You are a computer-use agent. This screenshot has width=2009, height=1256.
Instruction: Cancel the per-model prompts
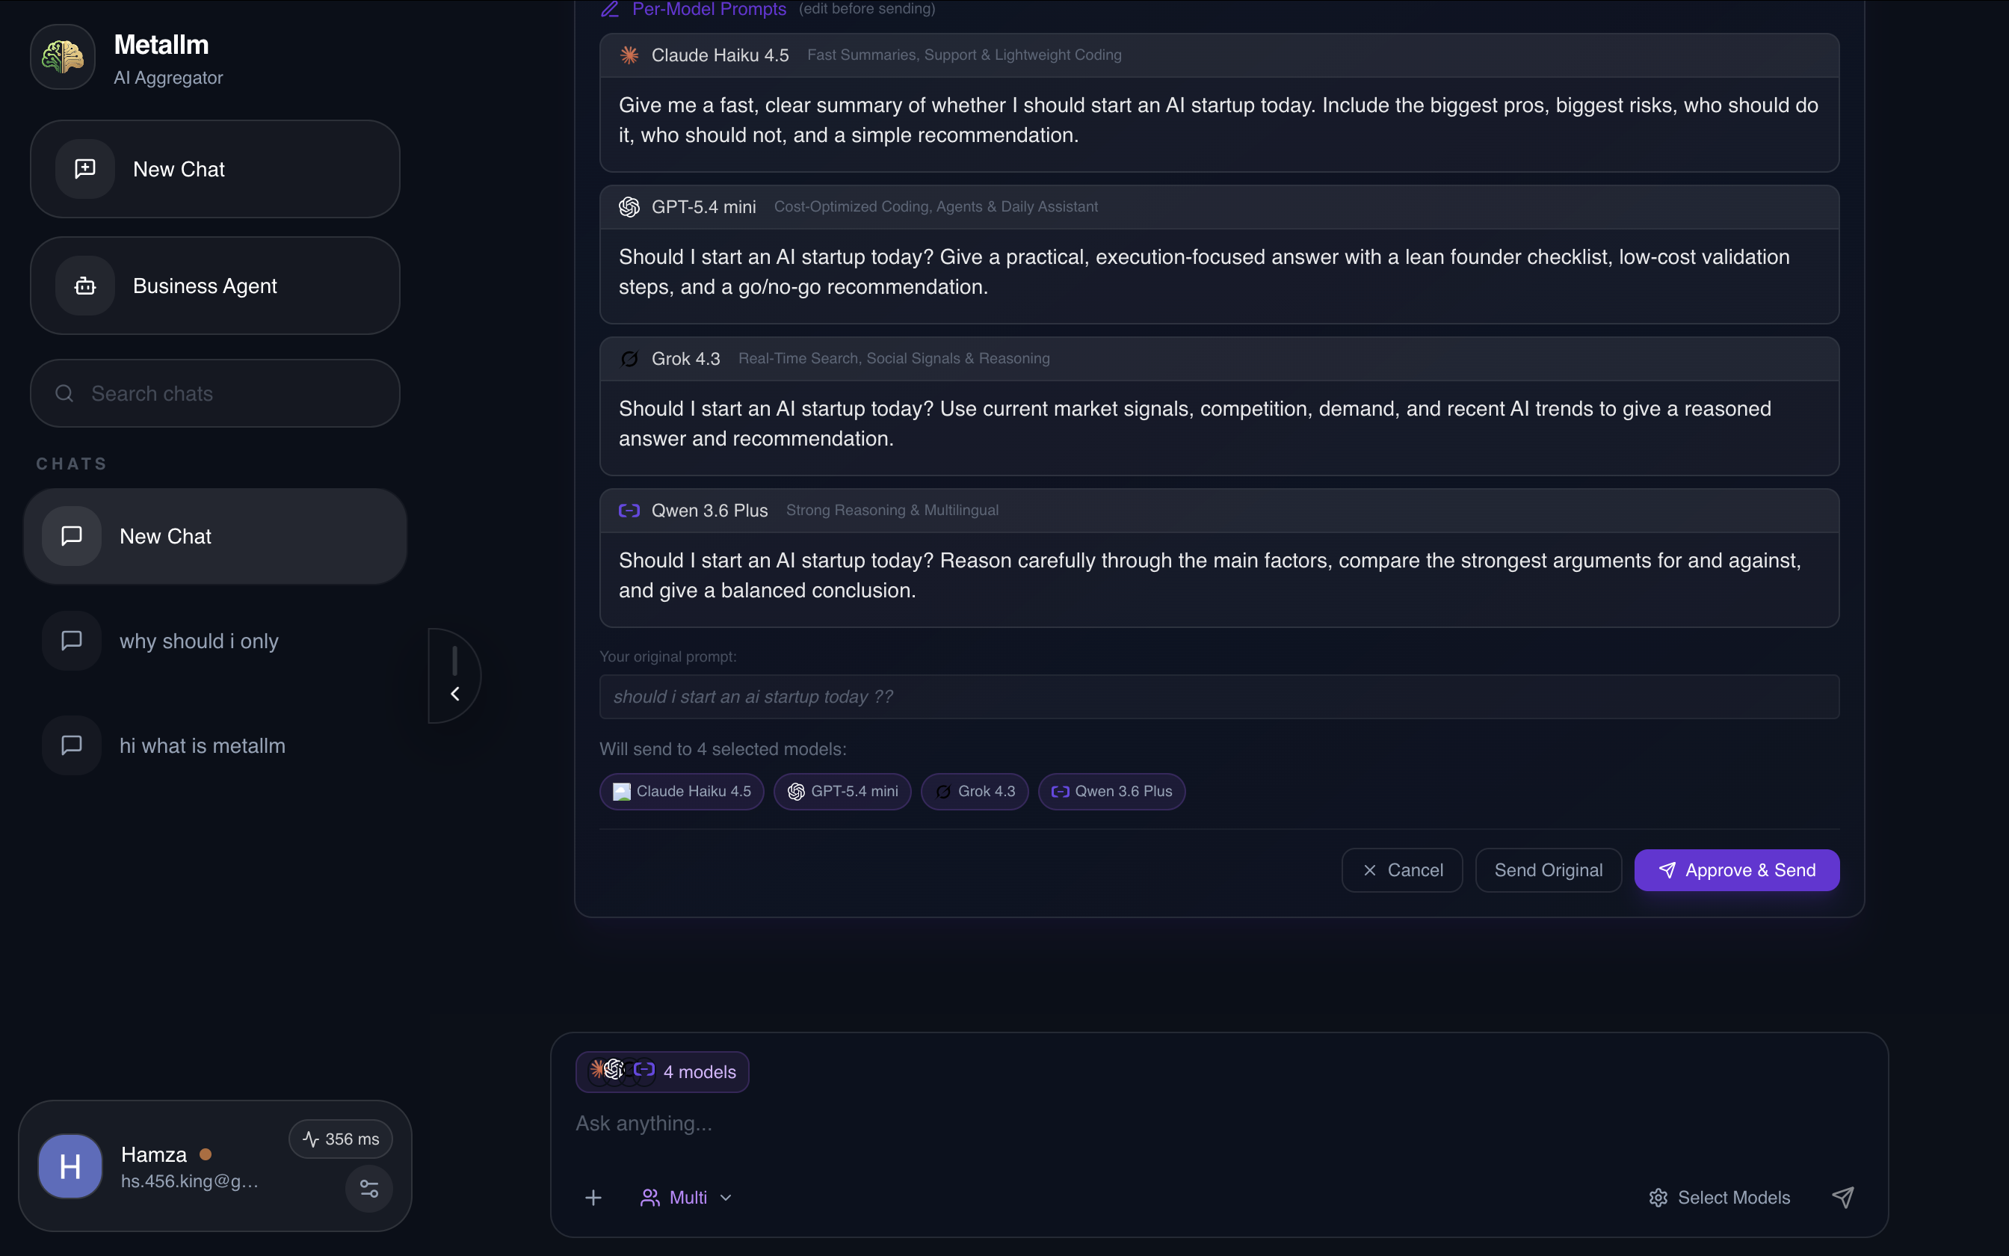[x=1402, y=869]
